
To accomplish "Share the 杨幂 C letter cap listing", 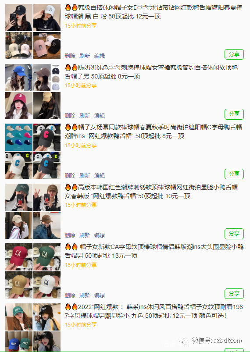I will (234, 174).
